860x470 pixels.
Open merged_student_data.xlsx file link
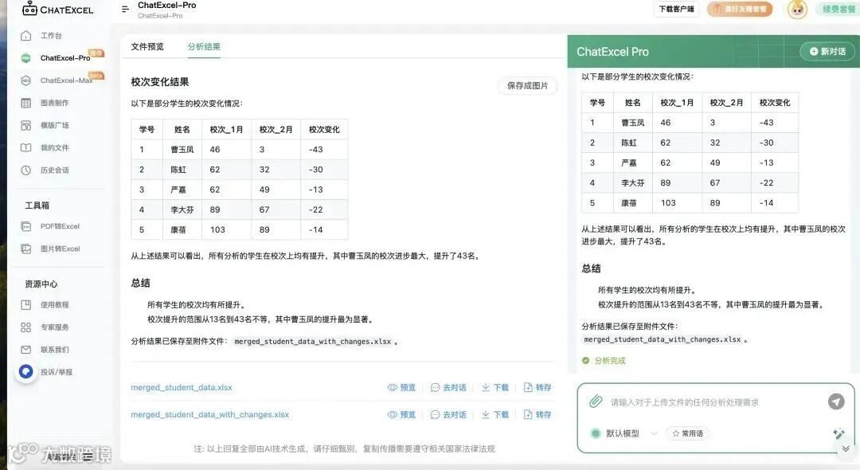(181, 387)
